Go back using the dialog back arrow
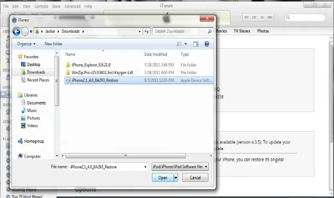The height and width of the screenshot is (198, 334). pyautogui.click(x=16, y=32)
